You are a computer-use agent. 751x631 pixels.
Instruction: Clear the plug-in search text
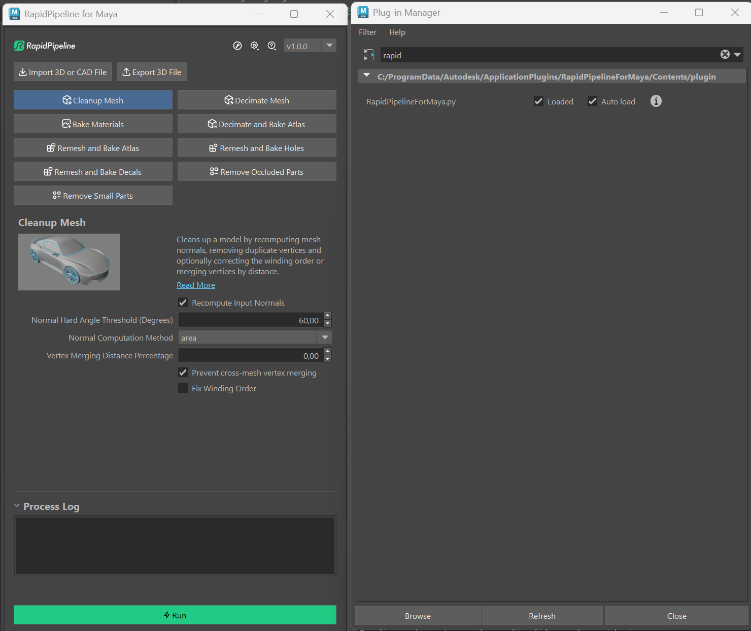pyautogui.click(x=725, y=54)
